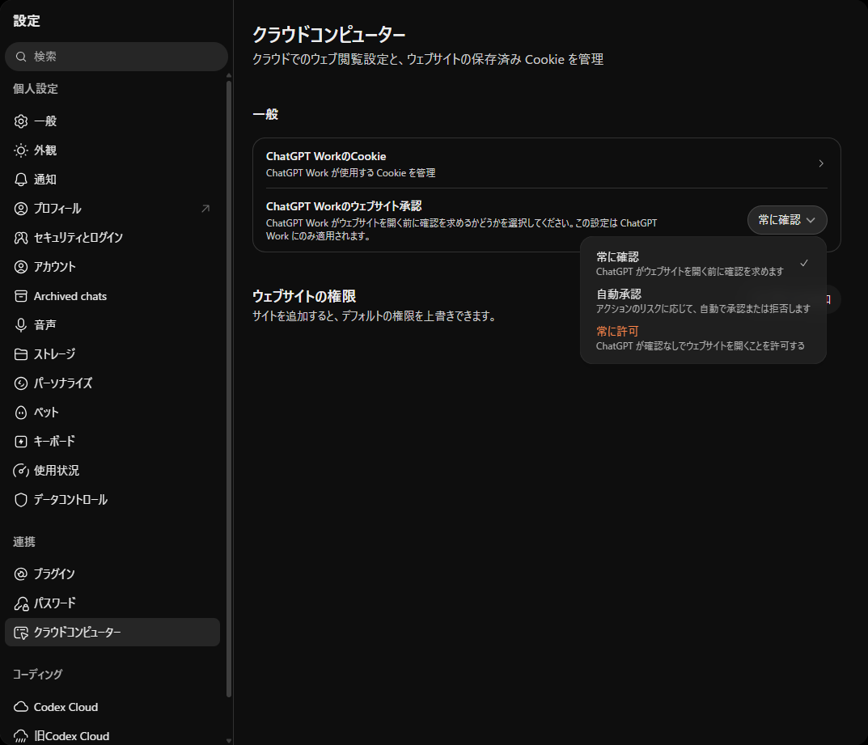The width and height of the screenshot is (868, 745).
Task: Click the folder icon for ストレージ
Action: 21,354
